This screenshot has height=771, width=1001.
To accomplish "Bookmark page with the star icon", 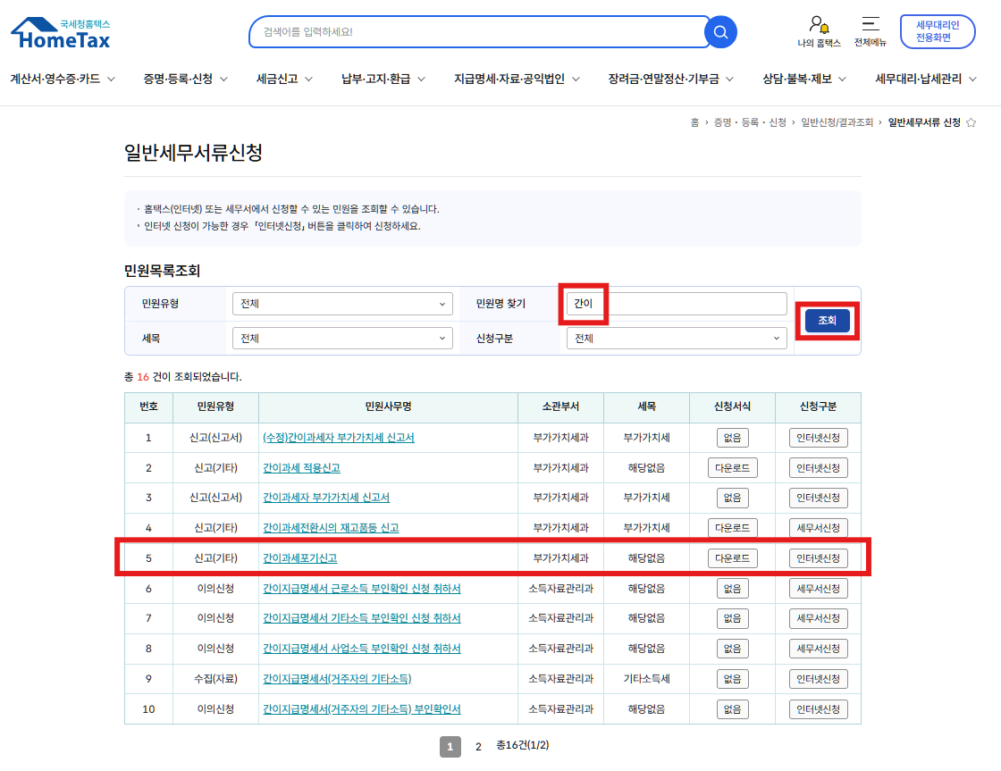I will pos(972,122).
